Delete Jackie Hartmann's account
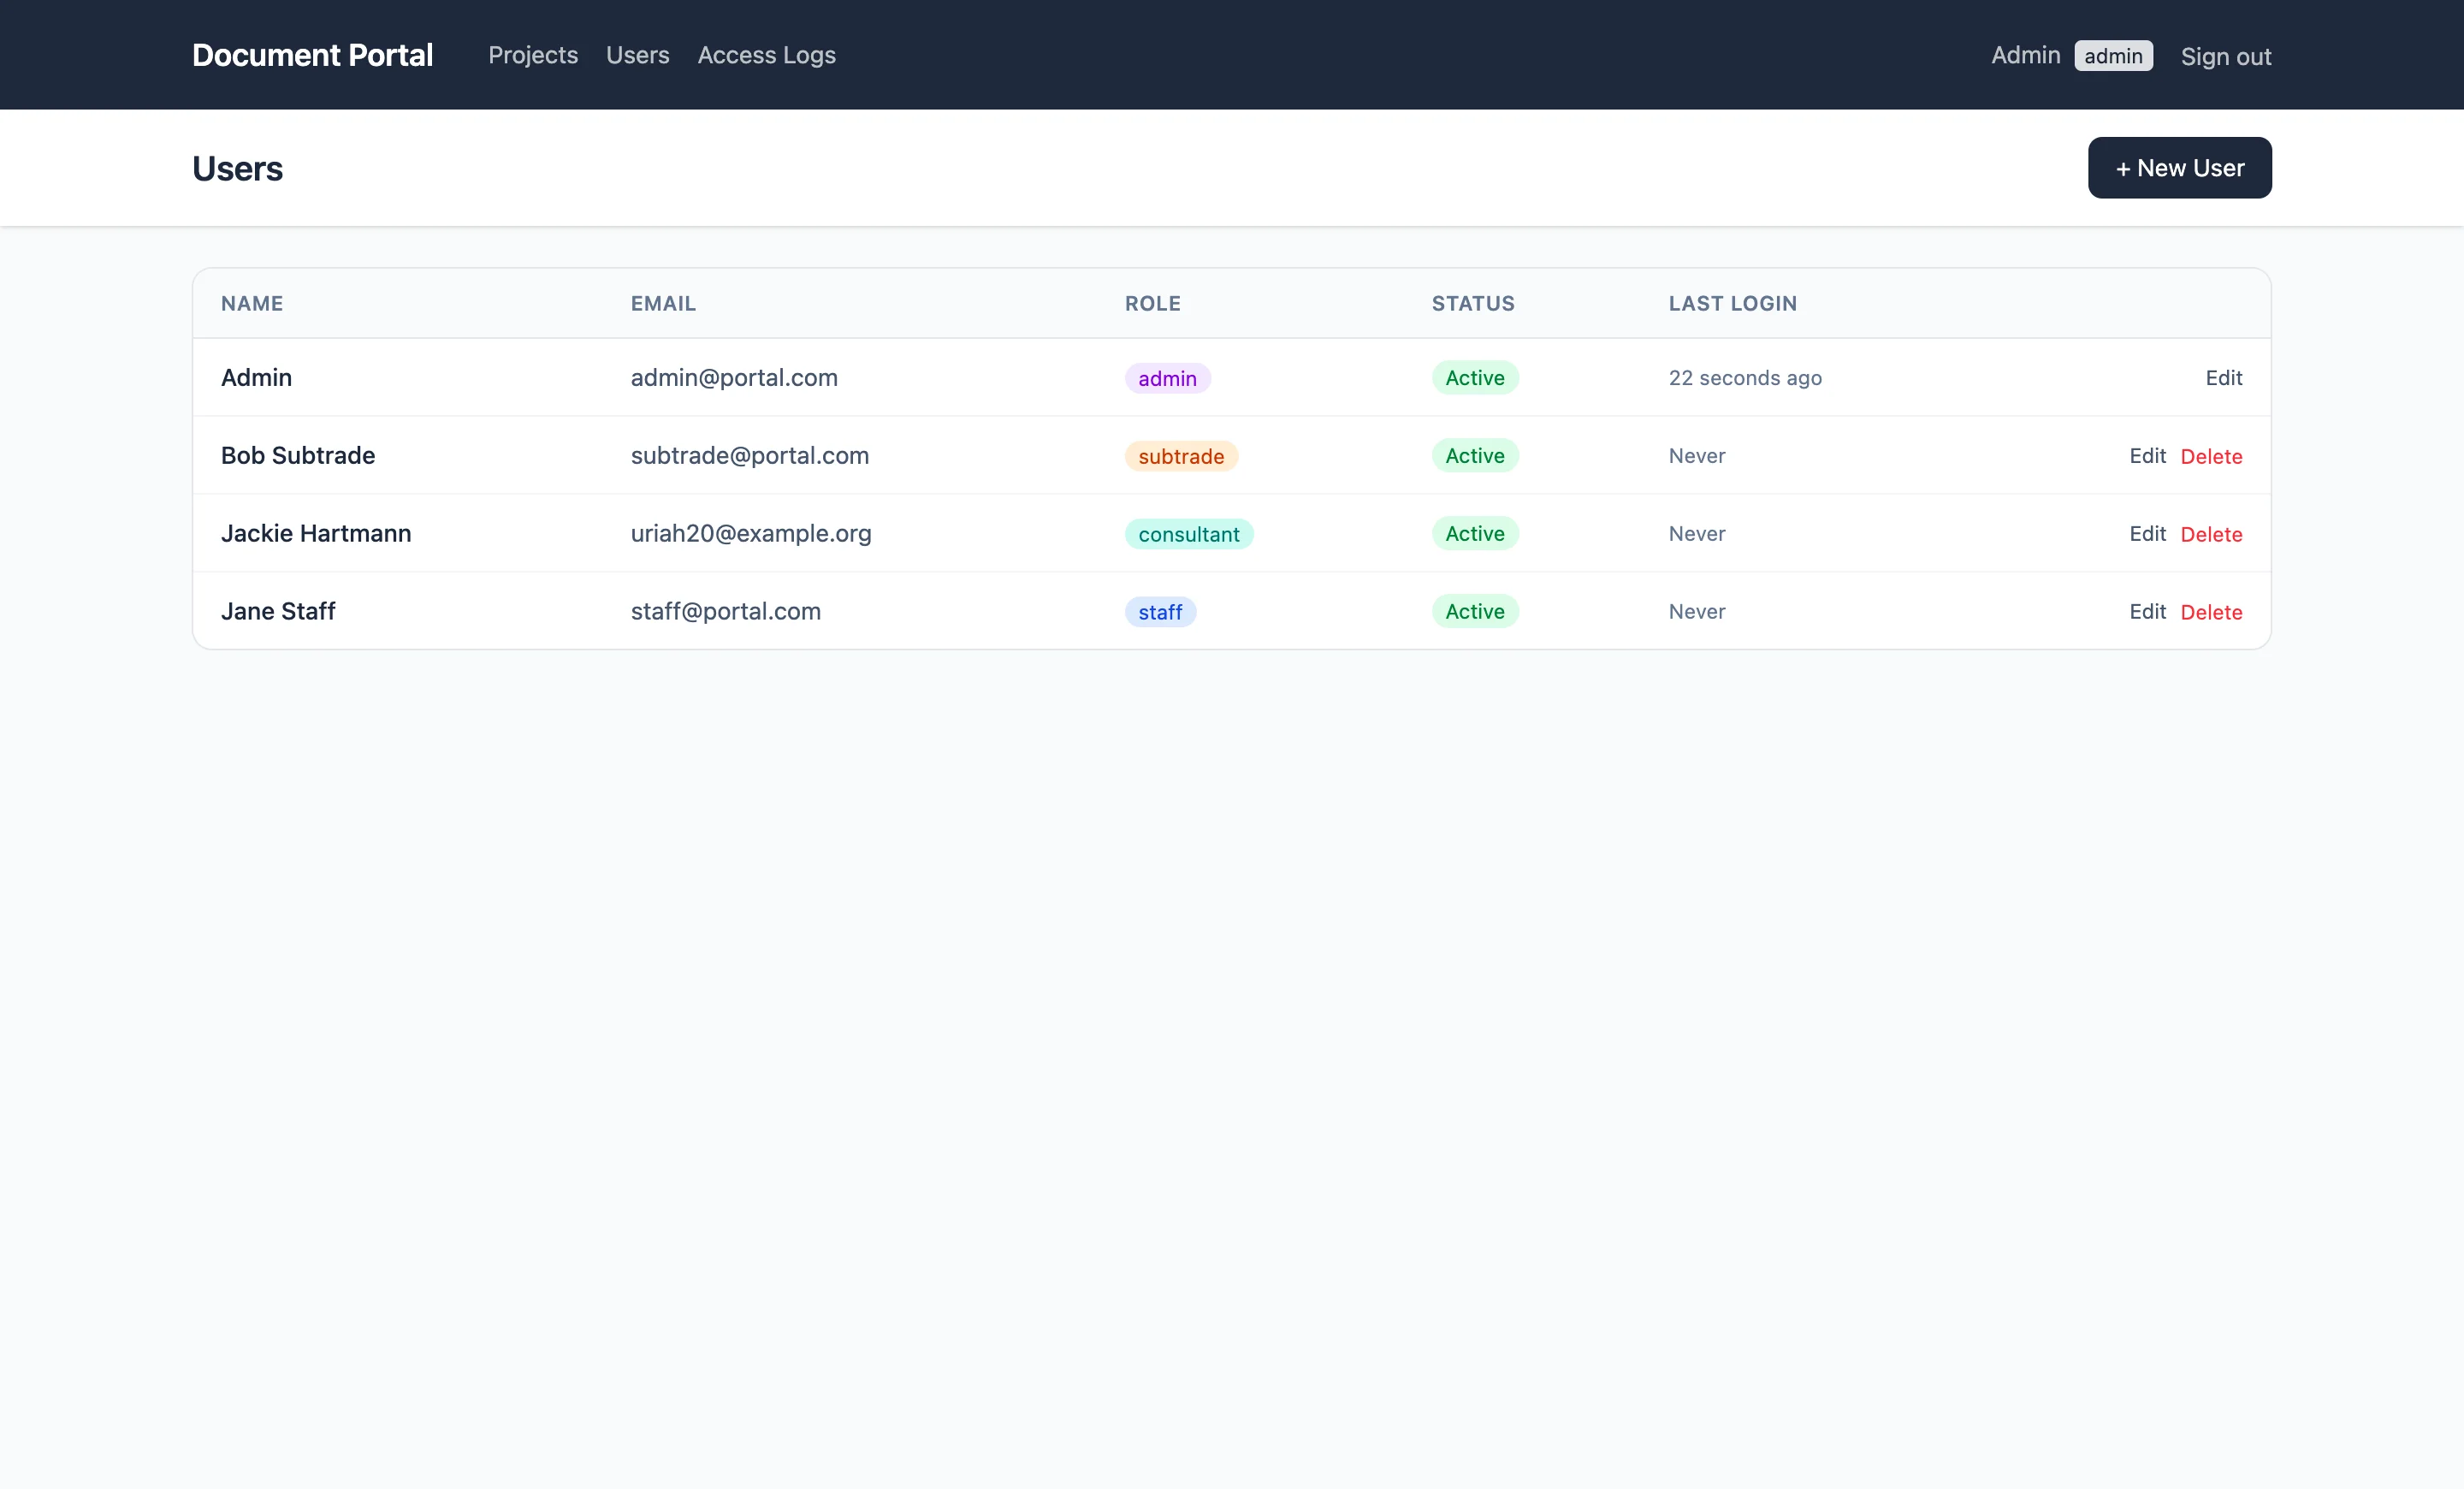Viewport: 2464px width, 1489px height. (2211, 534)
